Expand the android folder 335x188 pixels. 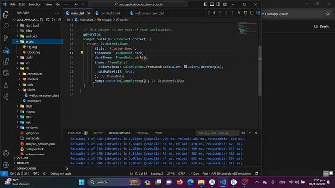17,36
